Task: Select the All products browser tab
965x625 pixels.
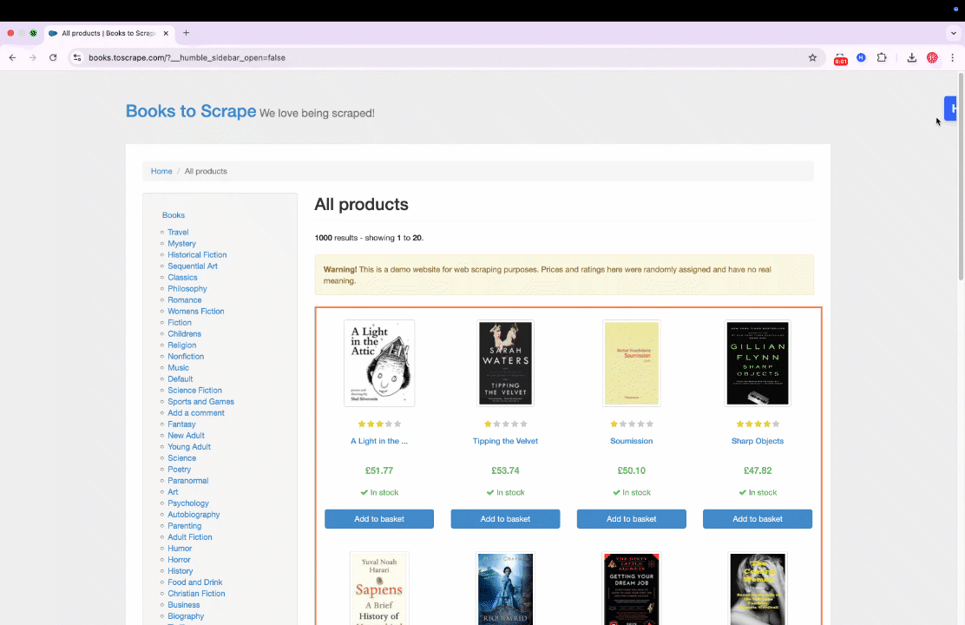Action: point(104,33)
